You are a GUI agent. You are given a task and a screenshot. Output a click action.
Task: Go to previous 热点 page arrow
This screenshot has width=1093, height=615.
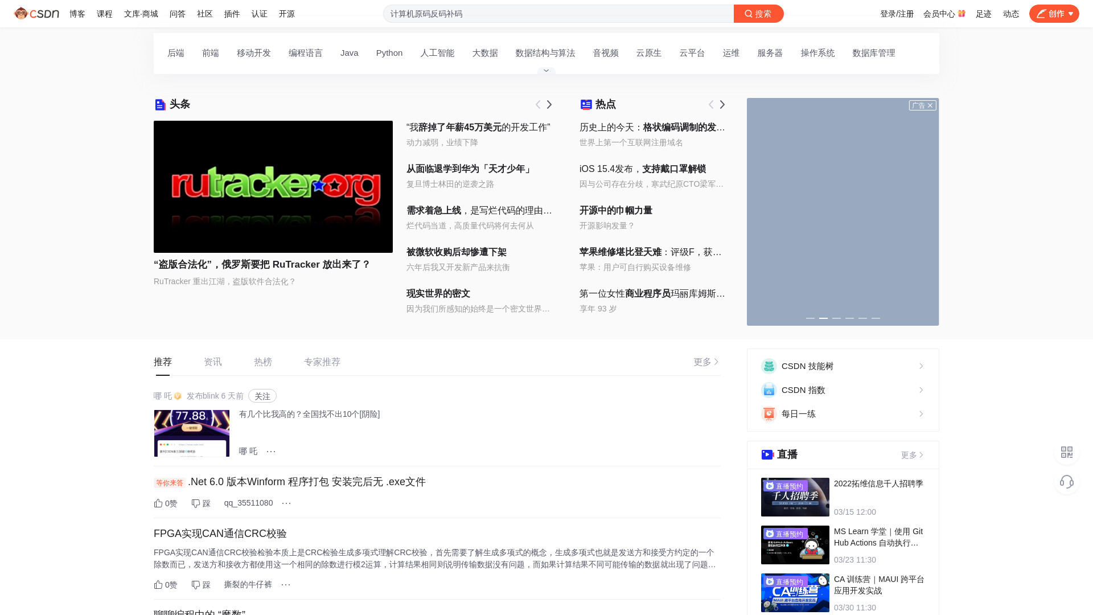click(711, 104)
